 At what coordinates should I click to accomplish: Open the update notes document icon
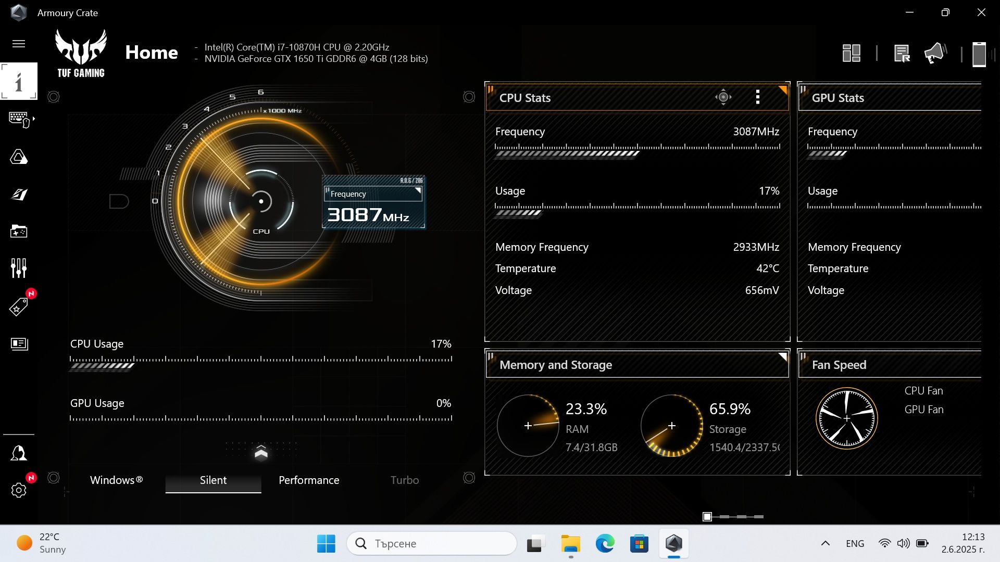click(x=902, y=53)
